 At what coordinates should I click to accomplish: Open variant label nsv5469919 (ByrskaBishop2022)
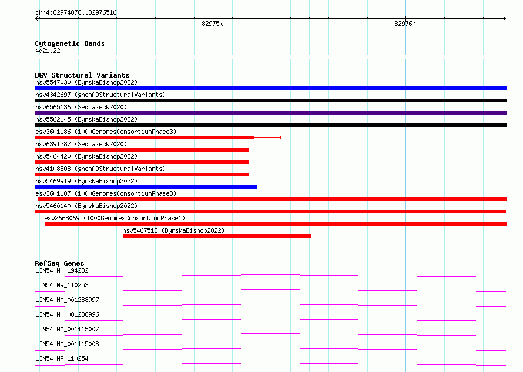click(x=86, y=181)
